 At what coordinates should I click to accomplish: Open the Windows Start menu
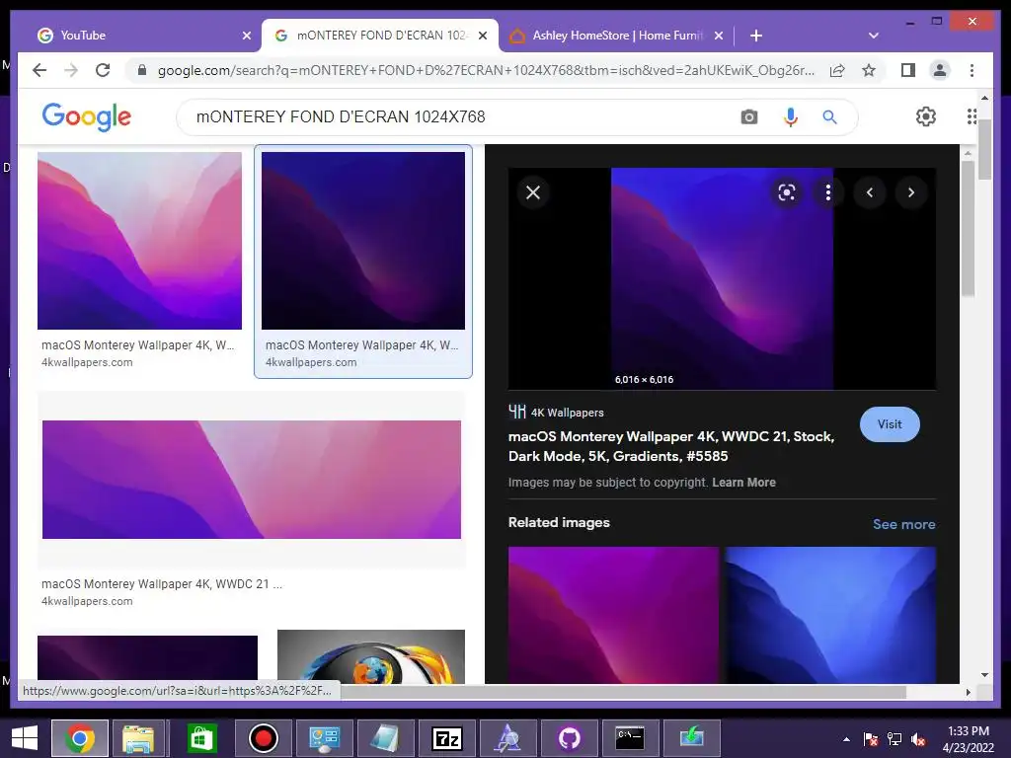point(25,738)
